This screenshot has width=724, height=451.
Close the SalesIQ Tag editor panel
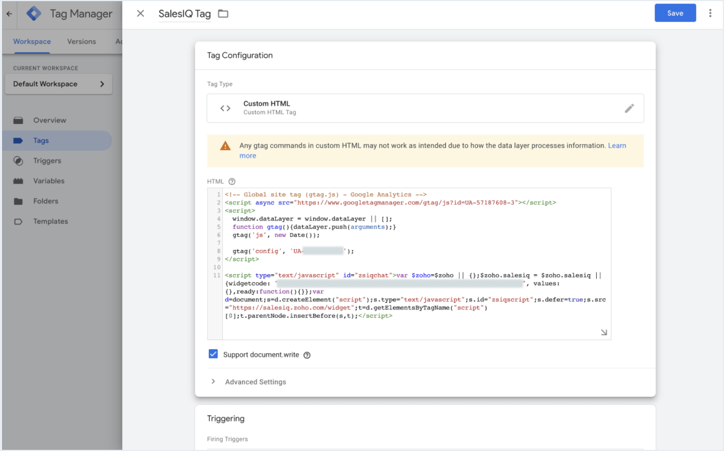[141, 14]
